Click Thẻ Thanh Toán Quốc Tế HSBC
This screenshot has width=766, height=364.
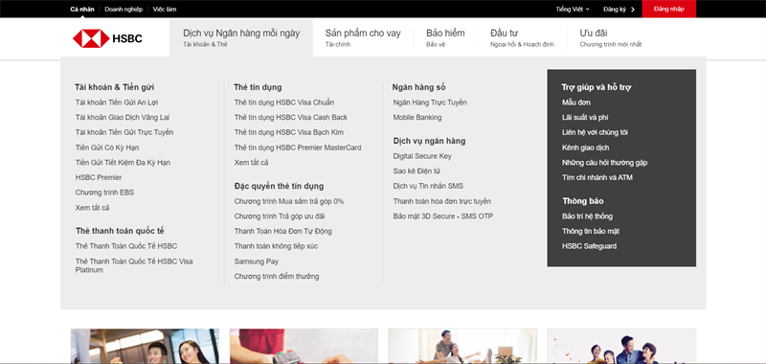point(126,246)
